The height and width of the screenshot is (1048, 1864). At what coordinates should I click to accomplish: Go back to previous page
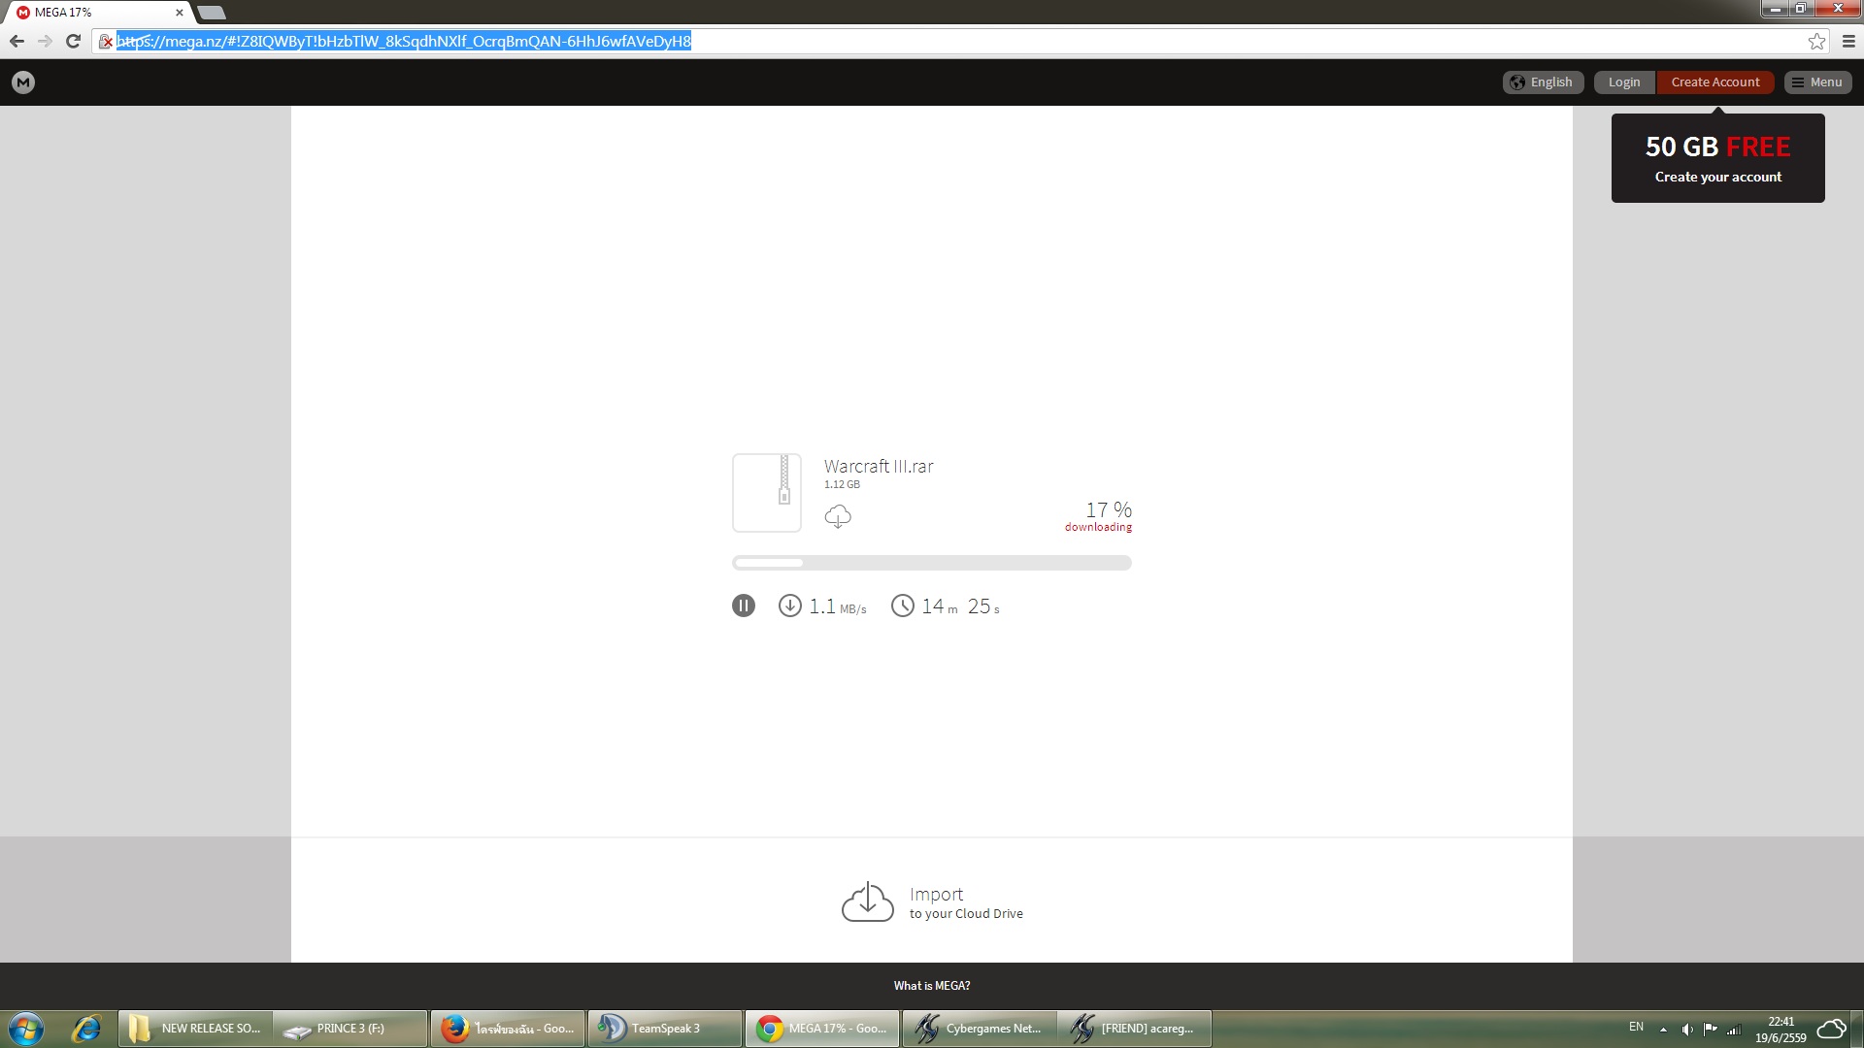pos(17,41)
